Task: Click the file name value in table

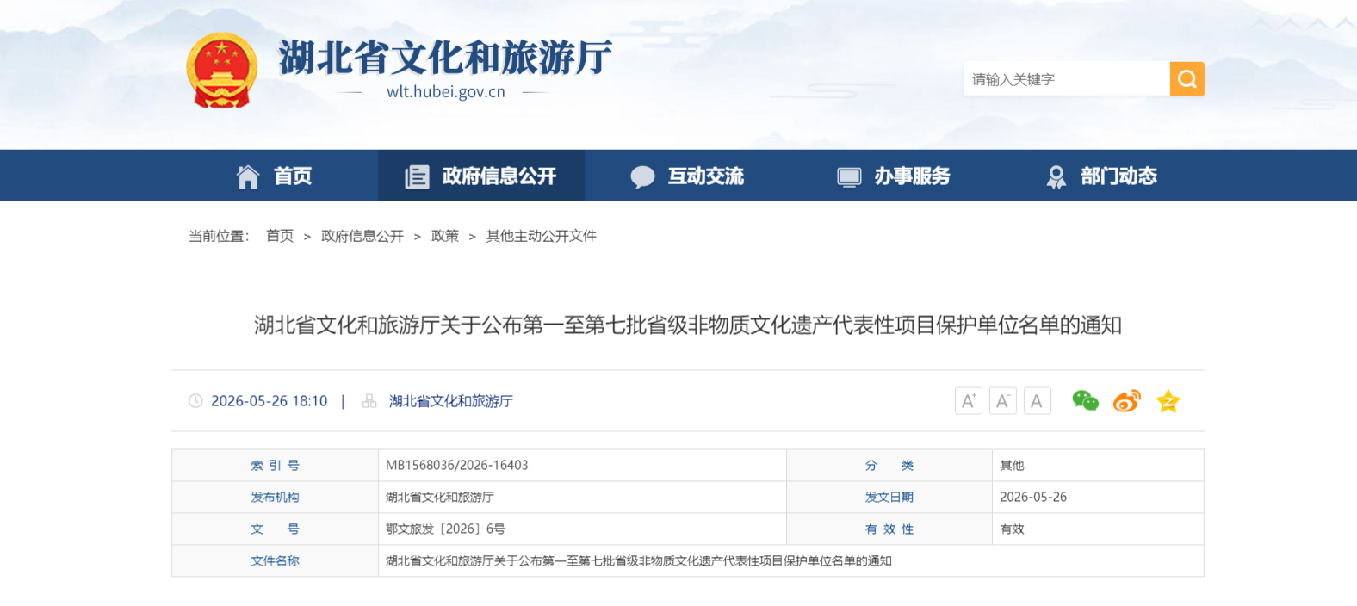Action: pos(639,561)
